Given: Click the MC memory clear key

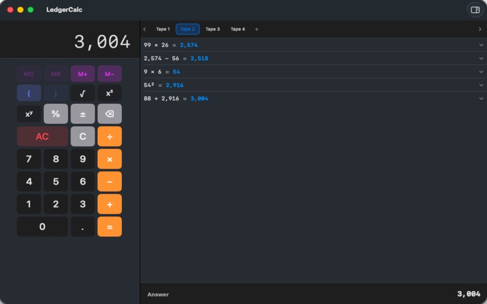Looking at the screenshot, I should (x=29, y=74).
